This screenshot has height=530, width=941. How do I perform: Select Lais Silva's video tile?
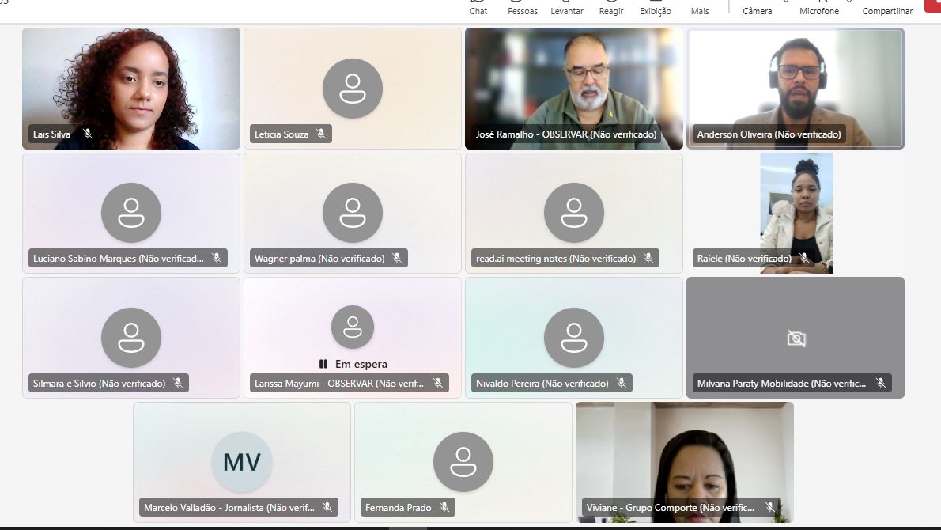pyautogui.click(x=130, y=89)
